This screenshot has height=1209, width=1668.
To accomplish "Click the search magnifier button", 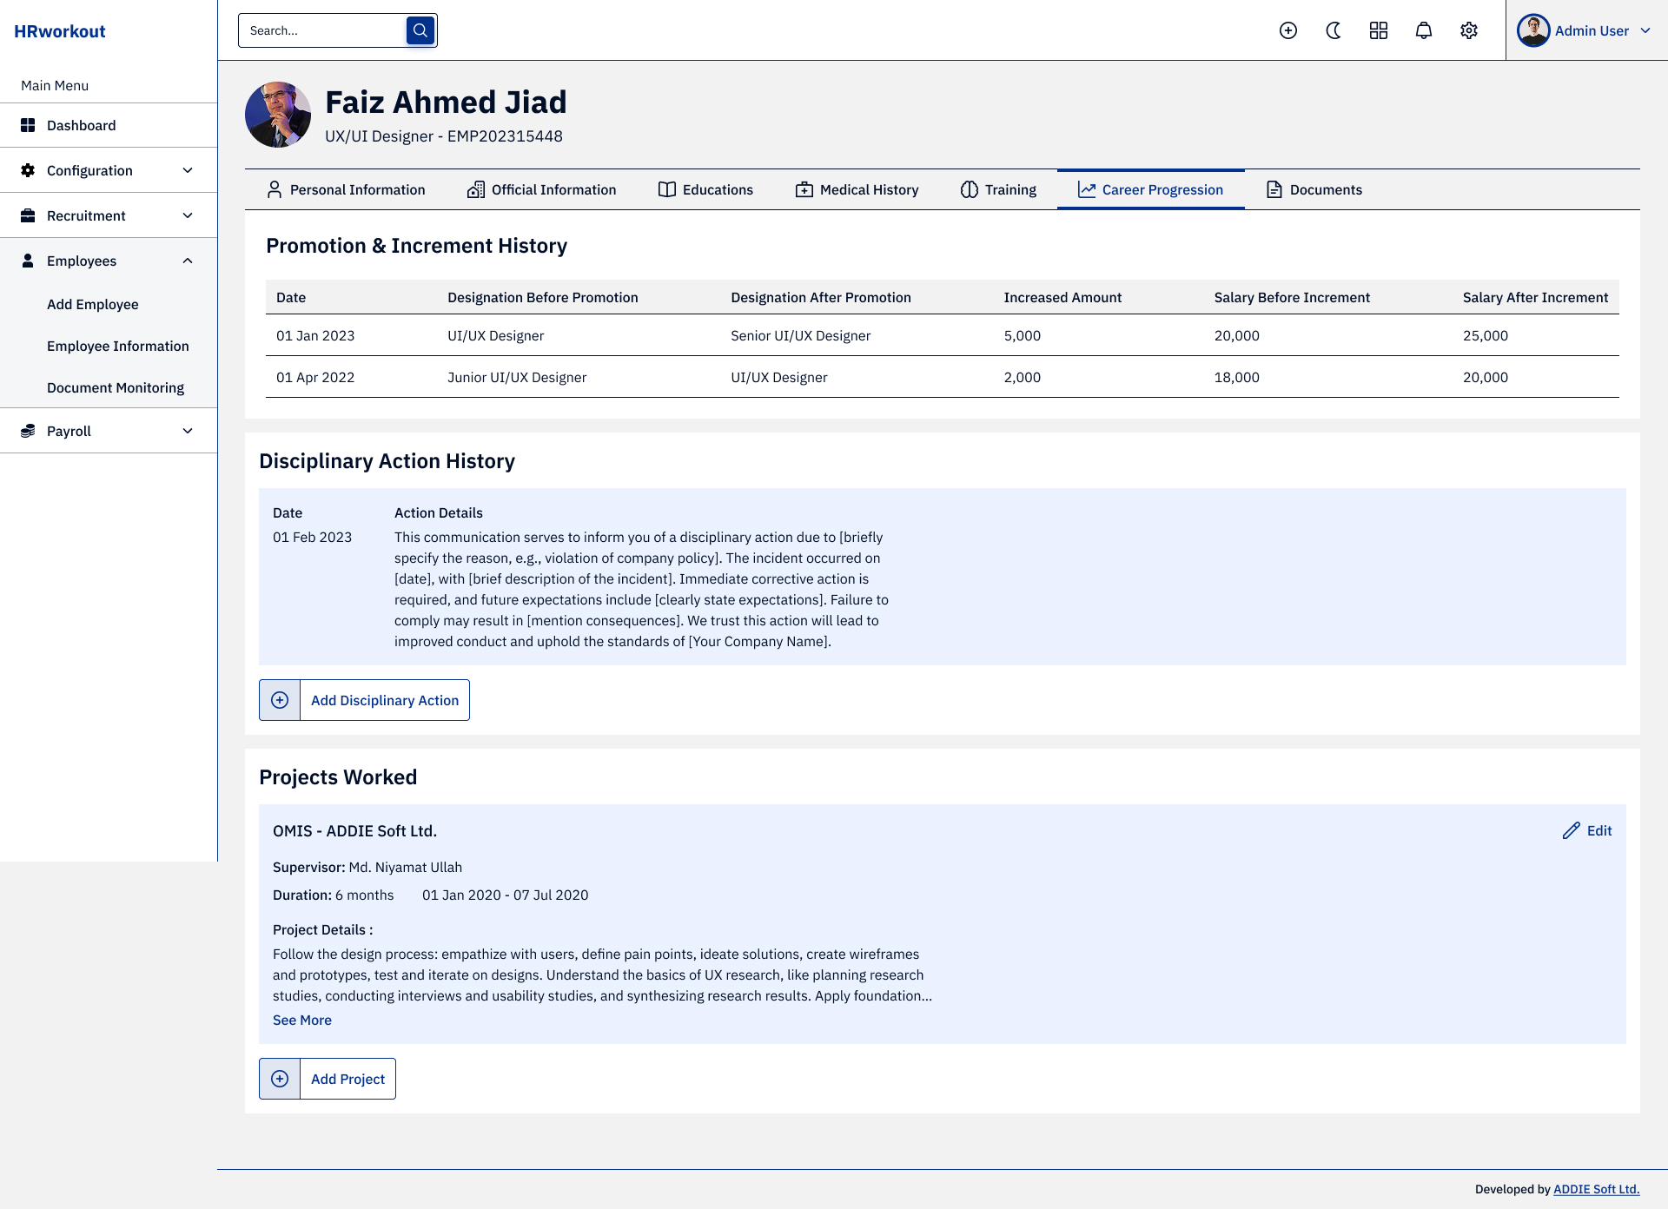I will pos(420,30).
